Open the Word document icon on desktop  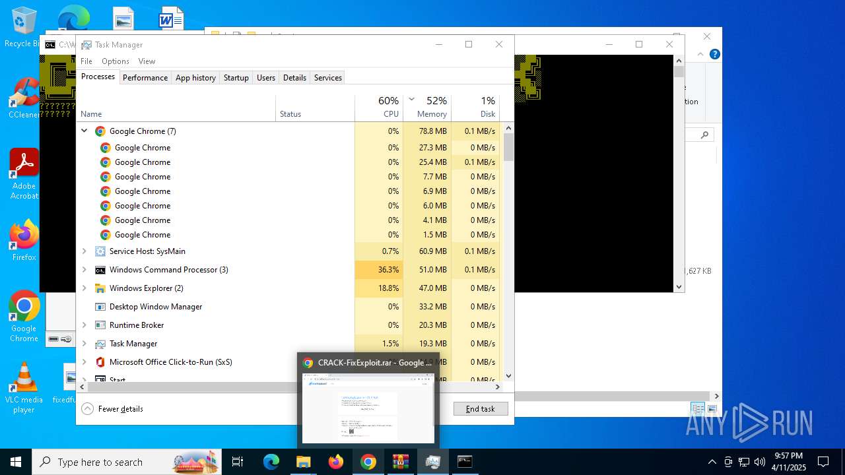pyautogui.click(x=171, y=18)
